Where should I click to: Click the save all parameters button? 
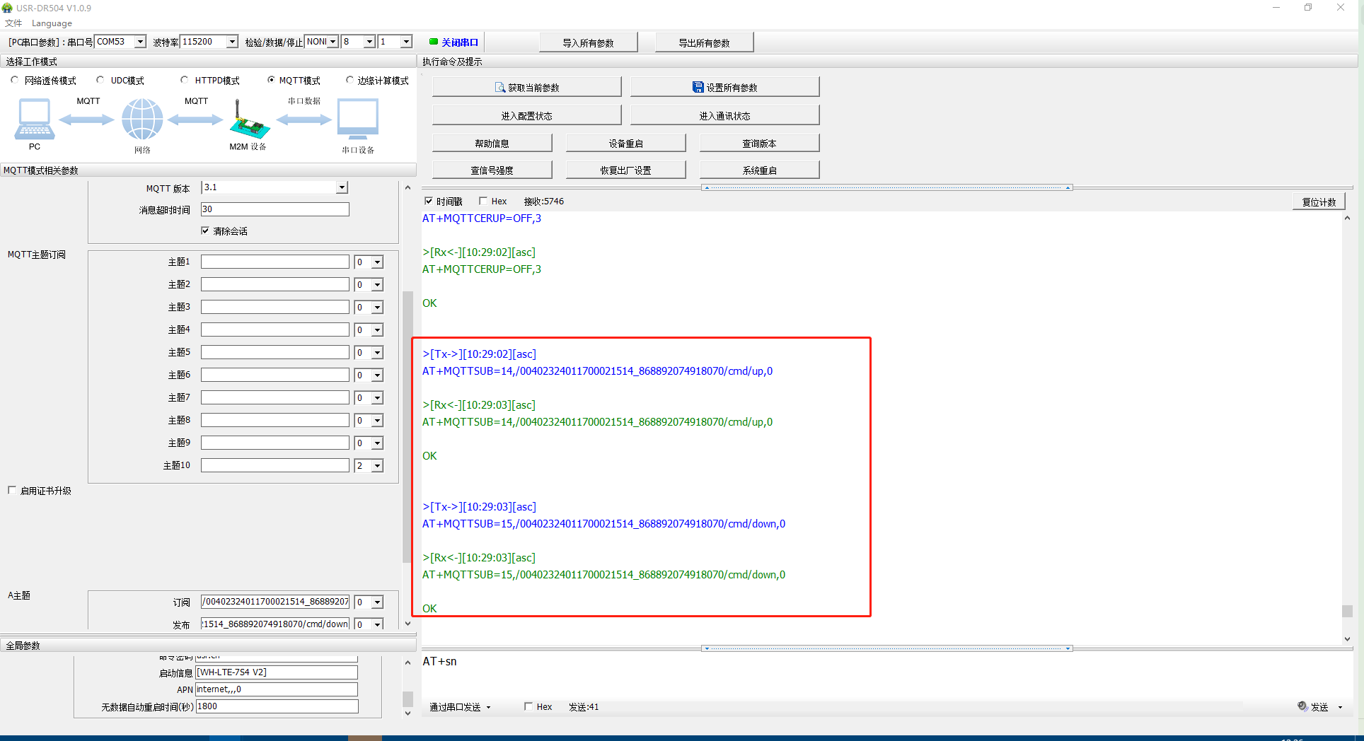(724, 88)
